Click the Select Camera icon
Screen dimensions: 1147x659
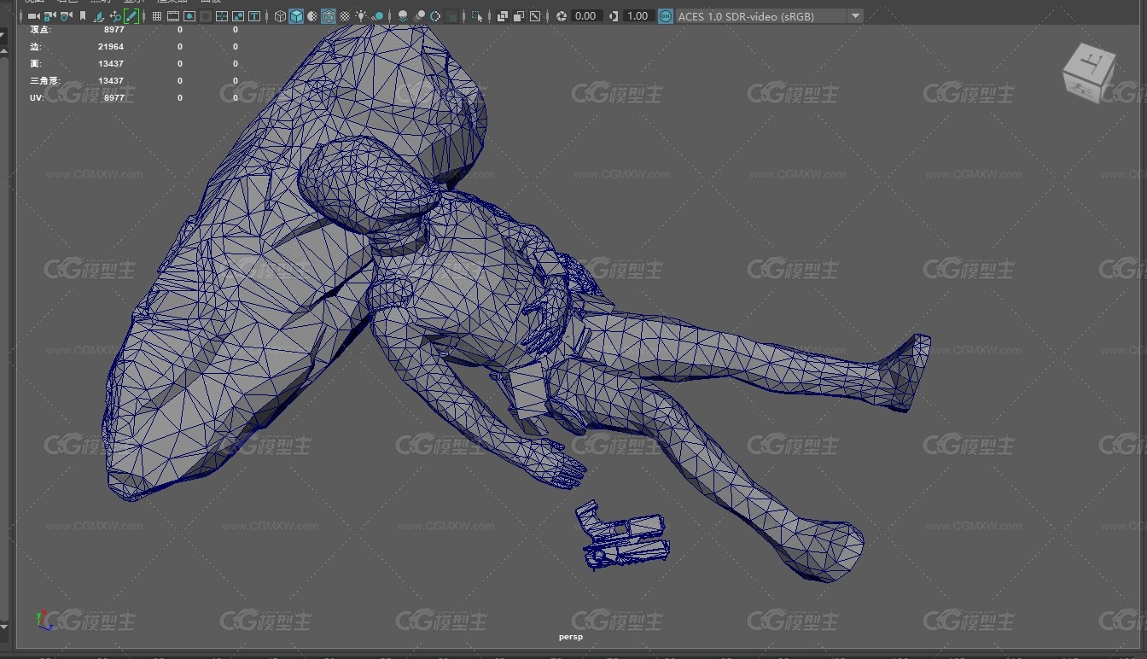tap(34, 16)
